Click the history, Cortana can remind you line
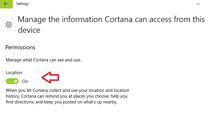 (67, 96)
